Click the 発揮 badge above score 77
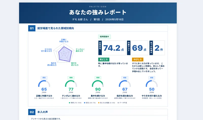Viewport: 203px width, 120px height. point(71,78)
